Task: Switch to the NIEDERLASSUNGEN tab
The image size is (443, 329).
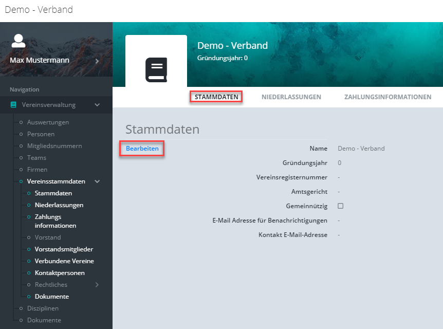Action: coord(291,97)
